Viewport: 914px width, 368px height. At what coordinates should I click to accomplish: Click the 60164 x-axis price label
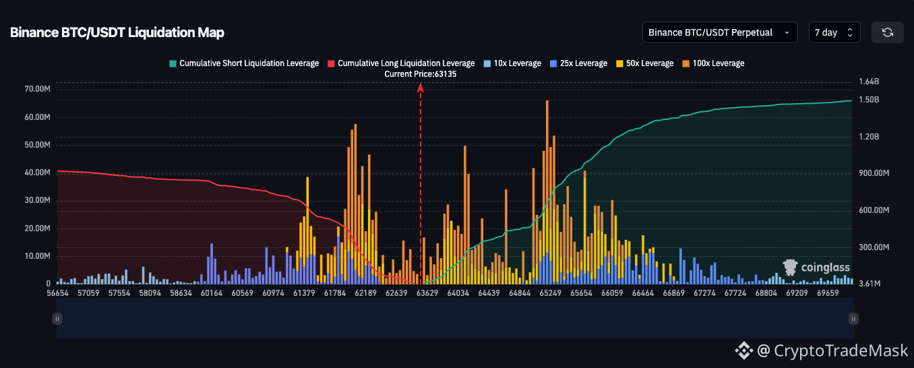(x=212, y=293)
